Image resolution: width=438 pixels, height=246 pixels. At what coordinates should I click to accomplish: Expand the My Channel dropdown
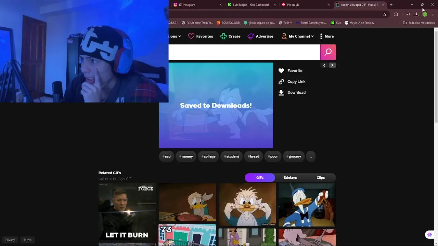(297, 36)
